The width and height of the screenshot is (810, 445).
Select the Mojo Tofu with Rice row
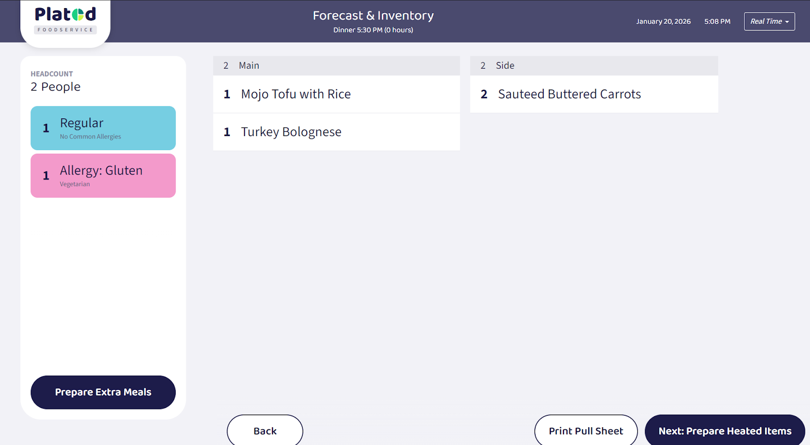[336, 94]
